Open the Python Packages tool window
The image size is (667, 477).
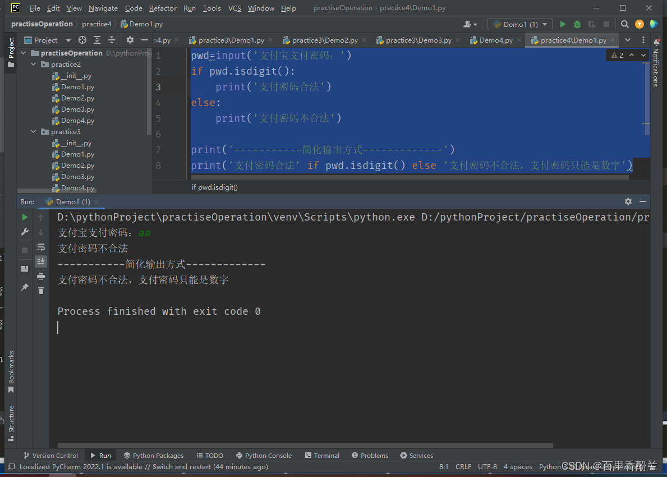click(x=154, y=455)
